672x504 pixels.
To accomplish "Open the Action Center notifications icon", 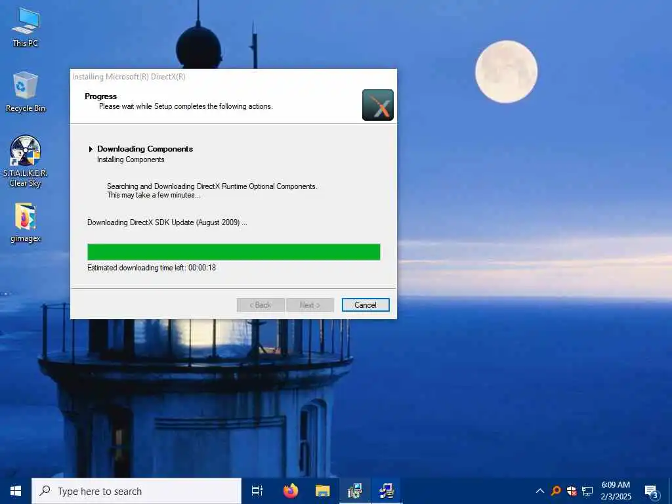I will click(x=652, y=492).
